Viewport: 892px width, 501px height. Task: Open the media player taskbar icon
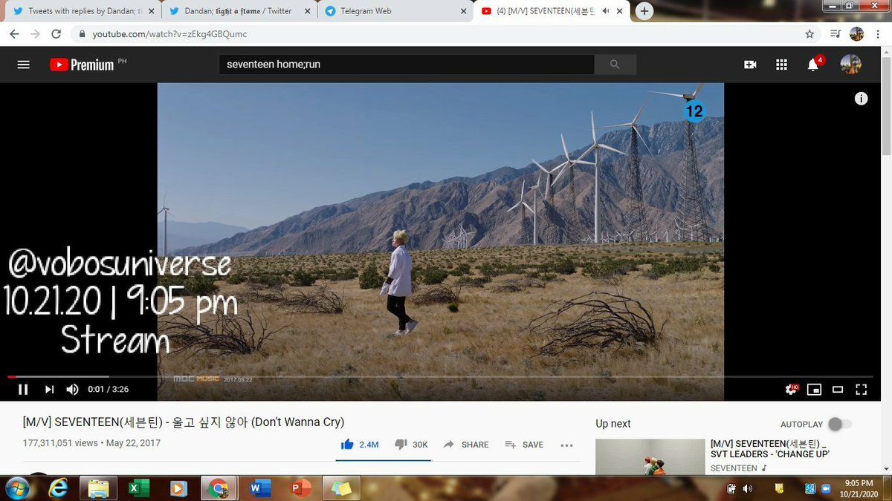point(178,488)
